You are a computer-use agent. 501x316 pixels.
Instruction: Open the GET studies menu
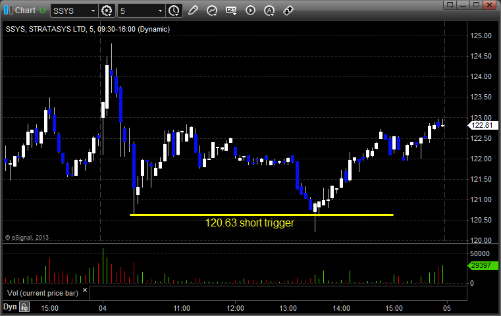231,11
